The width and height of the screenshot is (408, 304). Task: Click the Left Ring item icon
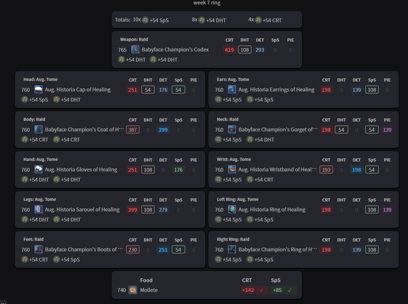click(x=232, y=209)
